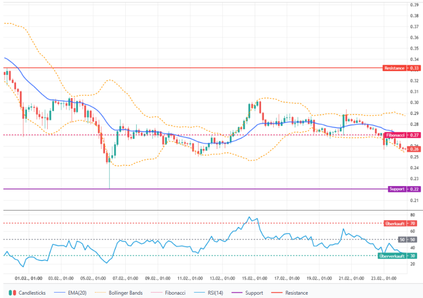Click the Candlesticks legend icon
423x298 pixels.
(13, 292)
